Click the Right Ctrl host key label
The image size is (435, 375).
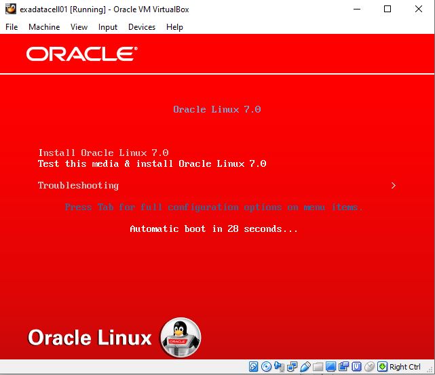404,367
